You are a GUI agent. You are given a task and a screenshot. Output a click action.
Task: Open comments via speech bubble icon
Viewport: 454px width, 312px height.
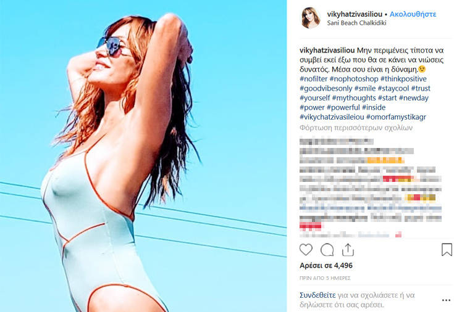click(x=327, y=250)
